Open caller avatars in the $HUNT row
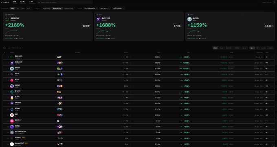277x147 pixels. 59,92
